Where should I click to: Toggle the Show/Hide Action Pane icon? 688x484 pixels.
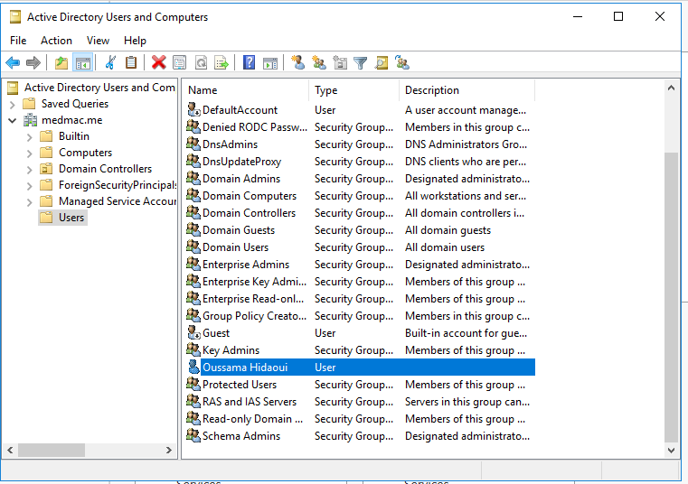pyautogui.click(x=269, y=63)
